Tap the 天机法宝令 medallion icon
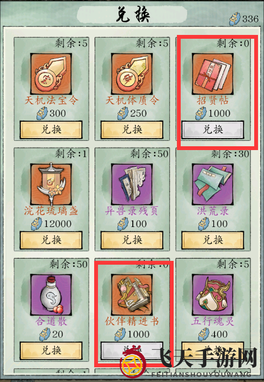The image size is (264, 382). [x=51, y=74]
